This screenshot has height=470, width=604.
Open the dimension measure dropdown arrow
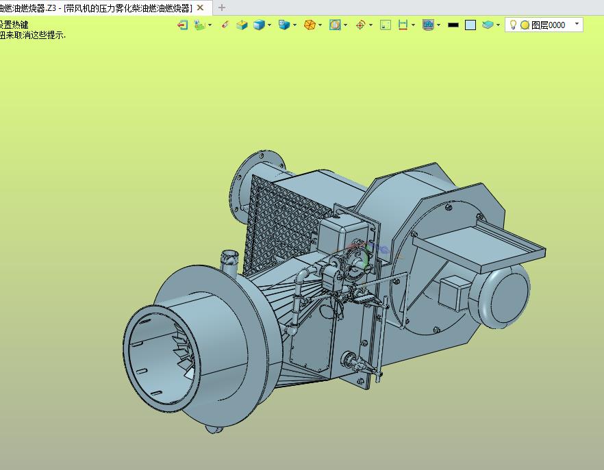[414, 25]
